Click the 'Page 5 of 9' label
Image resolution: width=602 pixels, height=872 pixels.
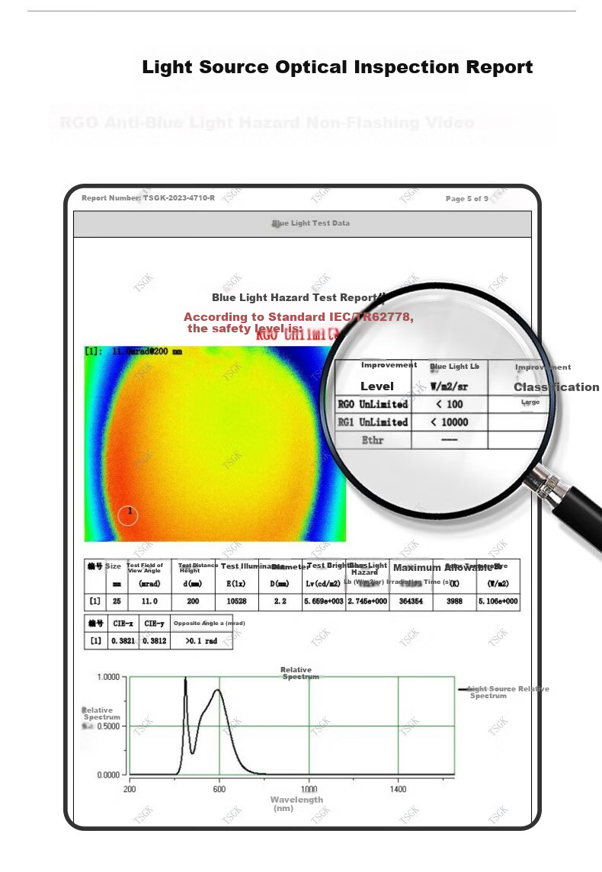point(466,198)
